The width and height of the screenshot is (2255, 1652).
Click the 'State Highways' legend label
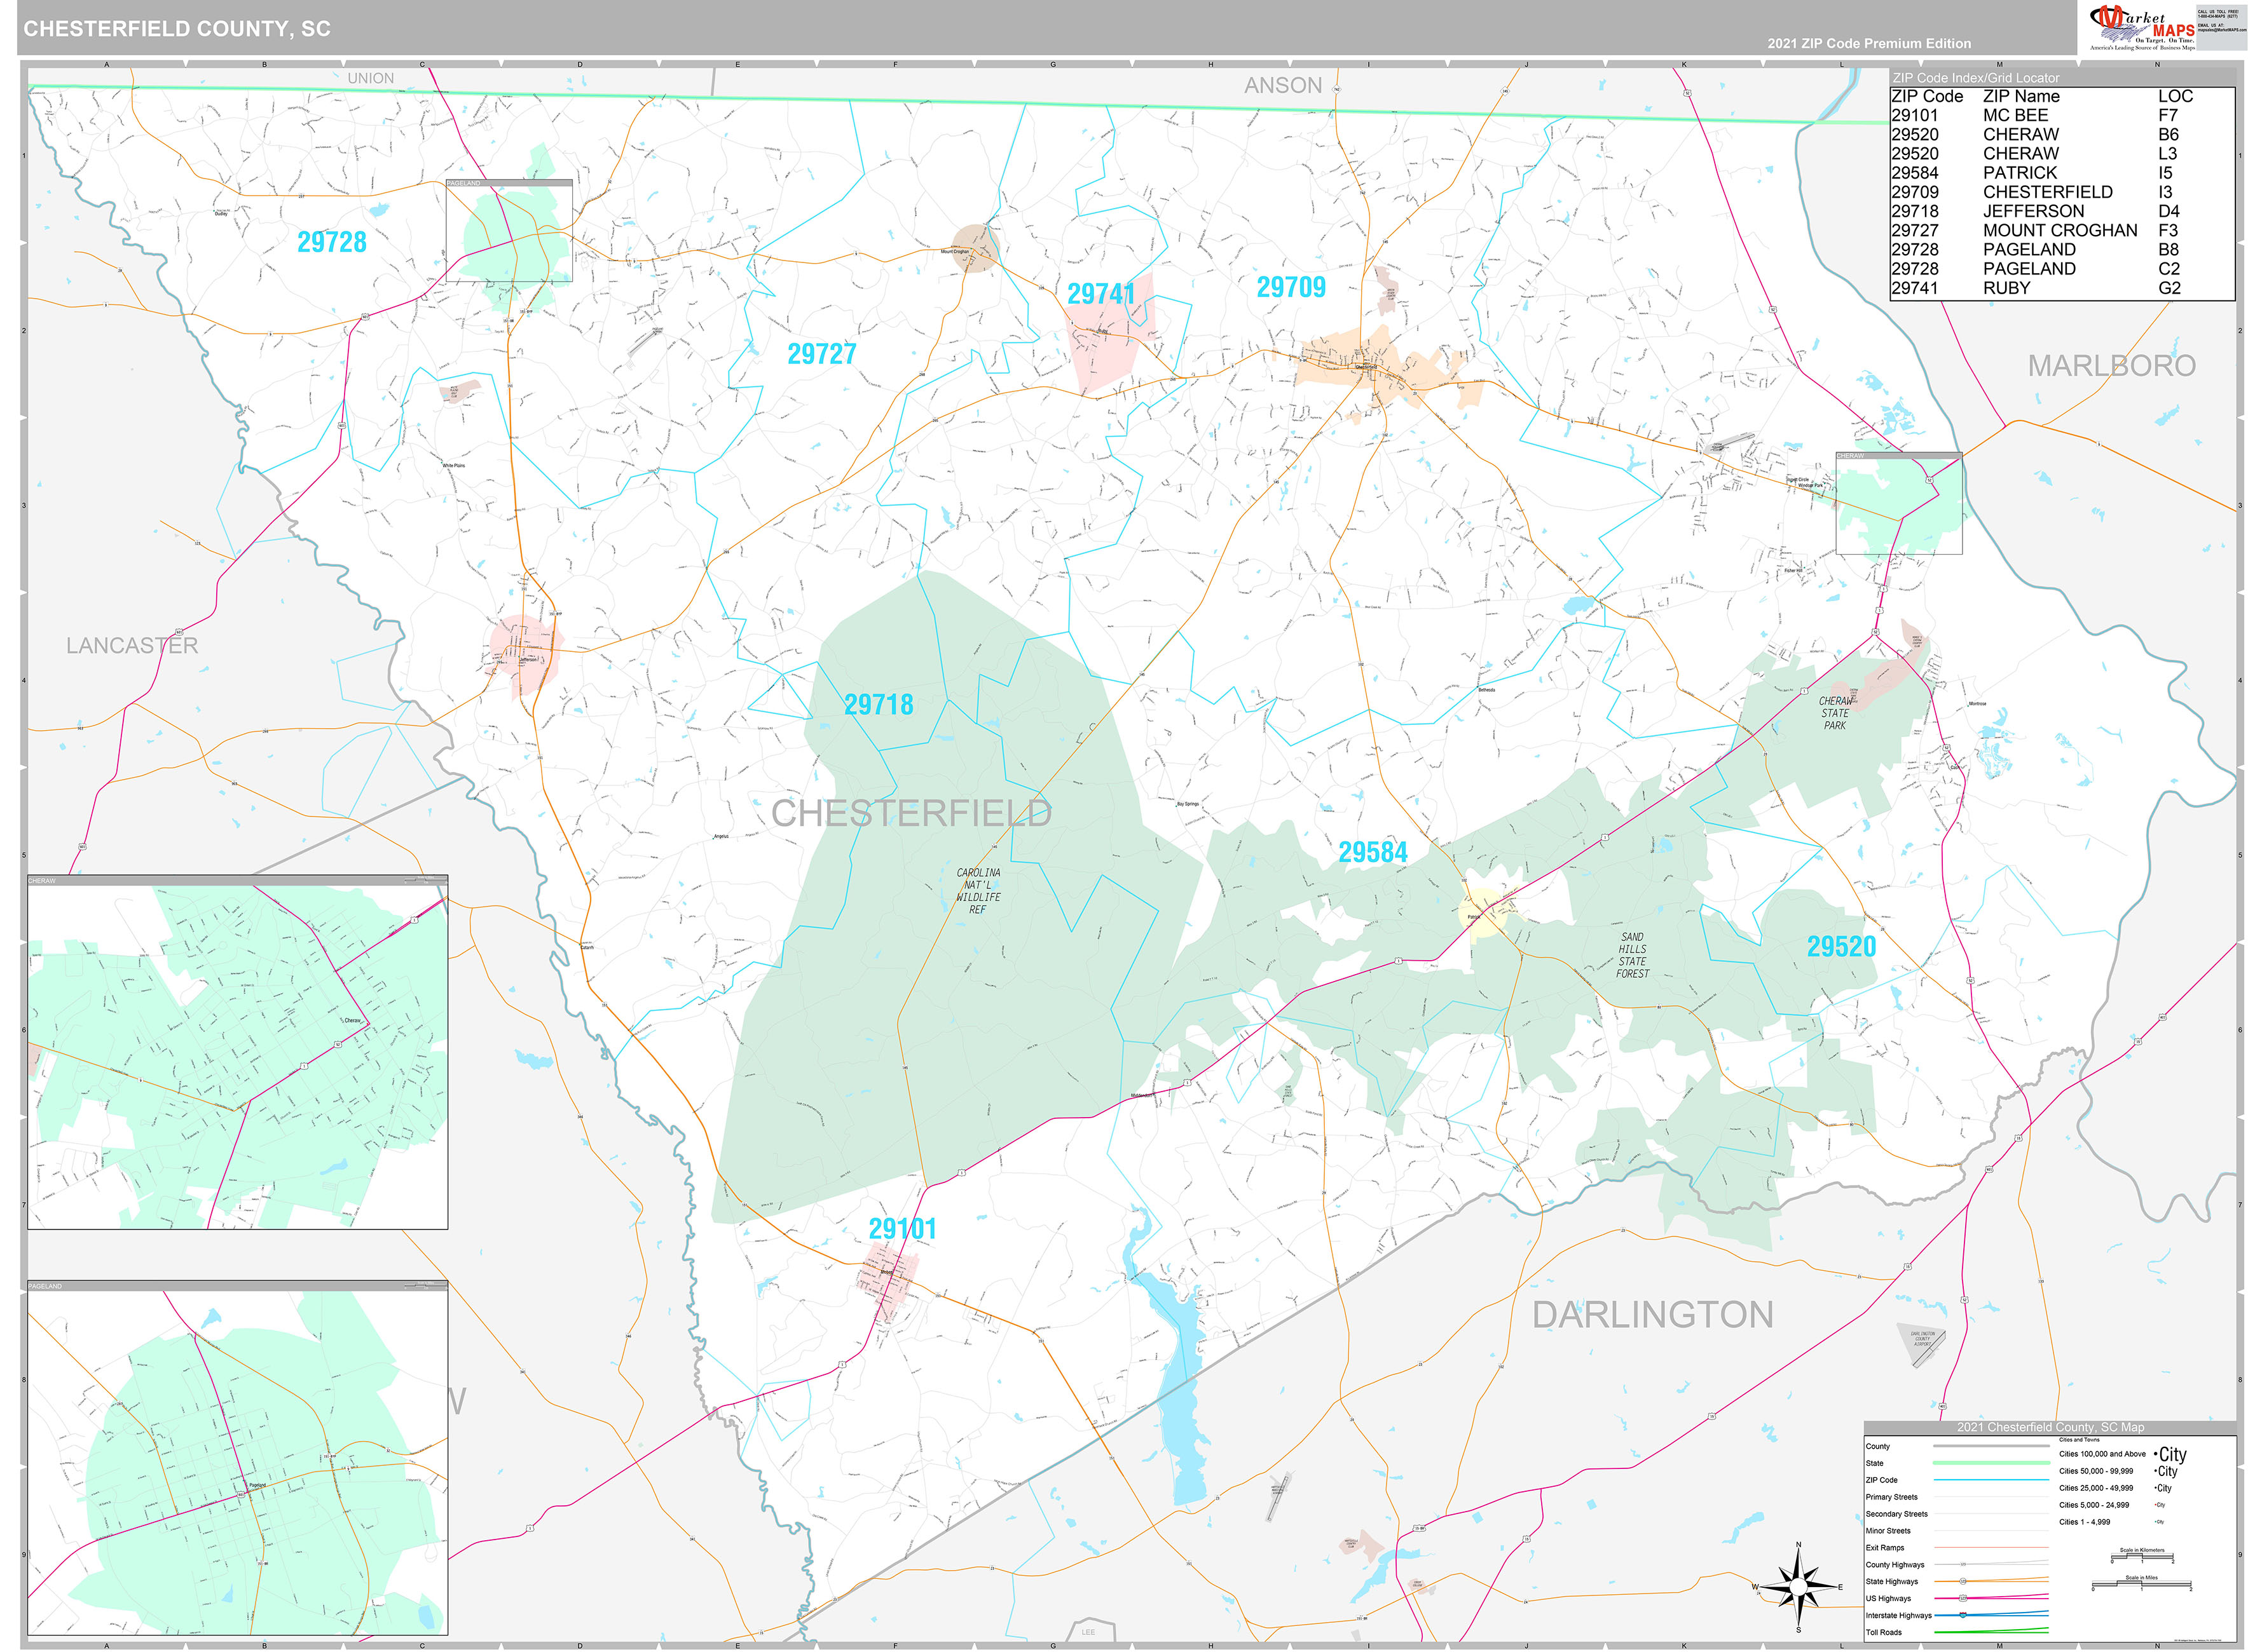[x=1892, y=1582]
